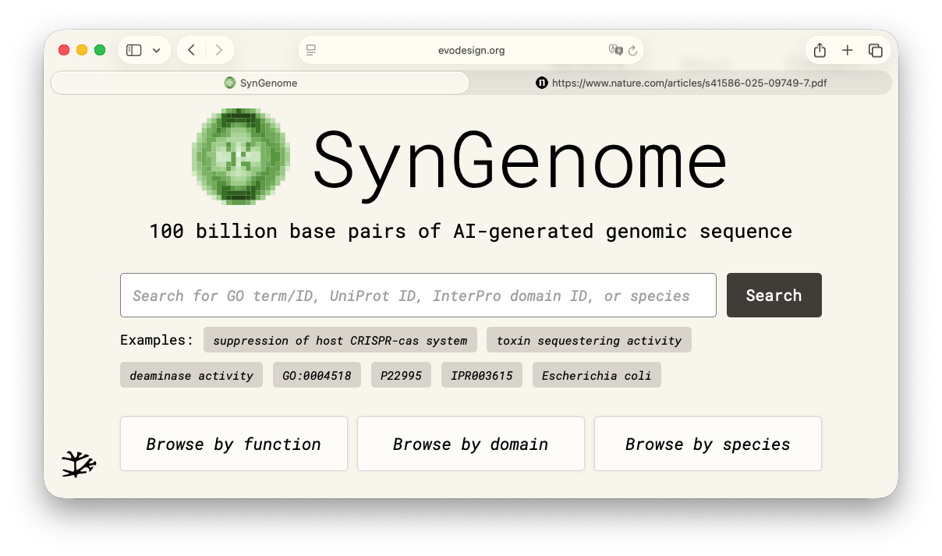The height and width of the screenshot is (556, 942).
Task: Open Browse by species
Action: tap(708, 444)
